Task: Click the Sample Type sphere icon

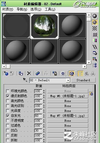Action: coord(95,16)
